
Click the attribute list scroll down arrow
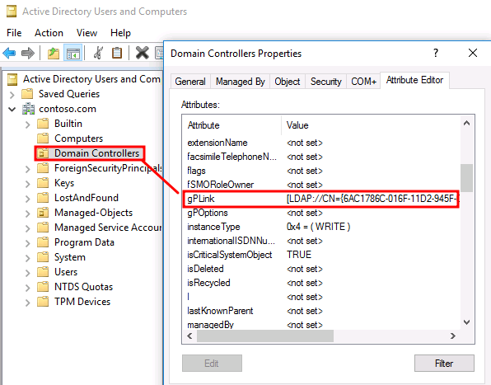click(466, 322)
